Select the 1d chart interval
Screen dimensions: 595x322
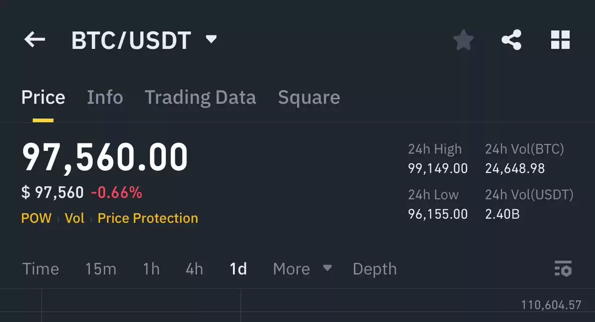click(x=238, y=269)
